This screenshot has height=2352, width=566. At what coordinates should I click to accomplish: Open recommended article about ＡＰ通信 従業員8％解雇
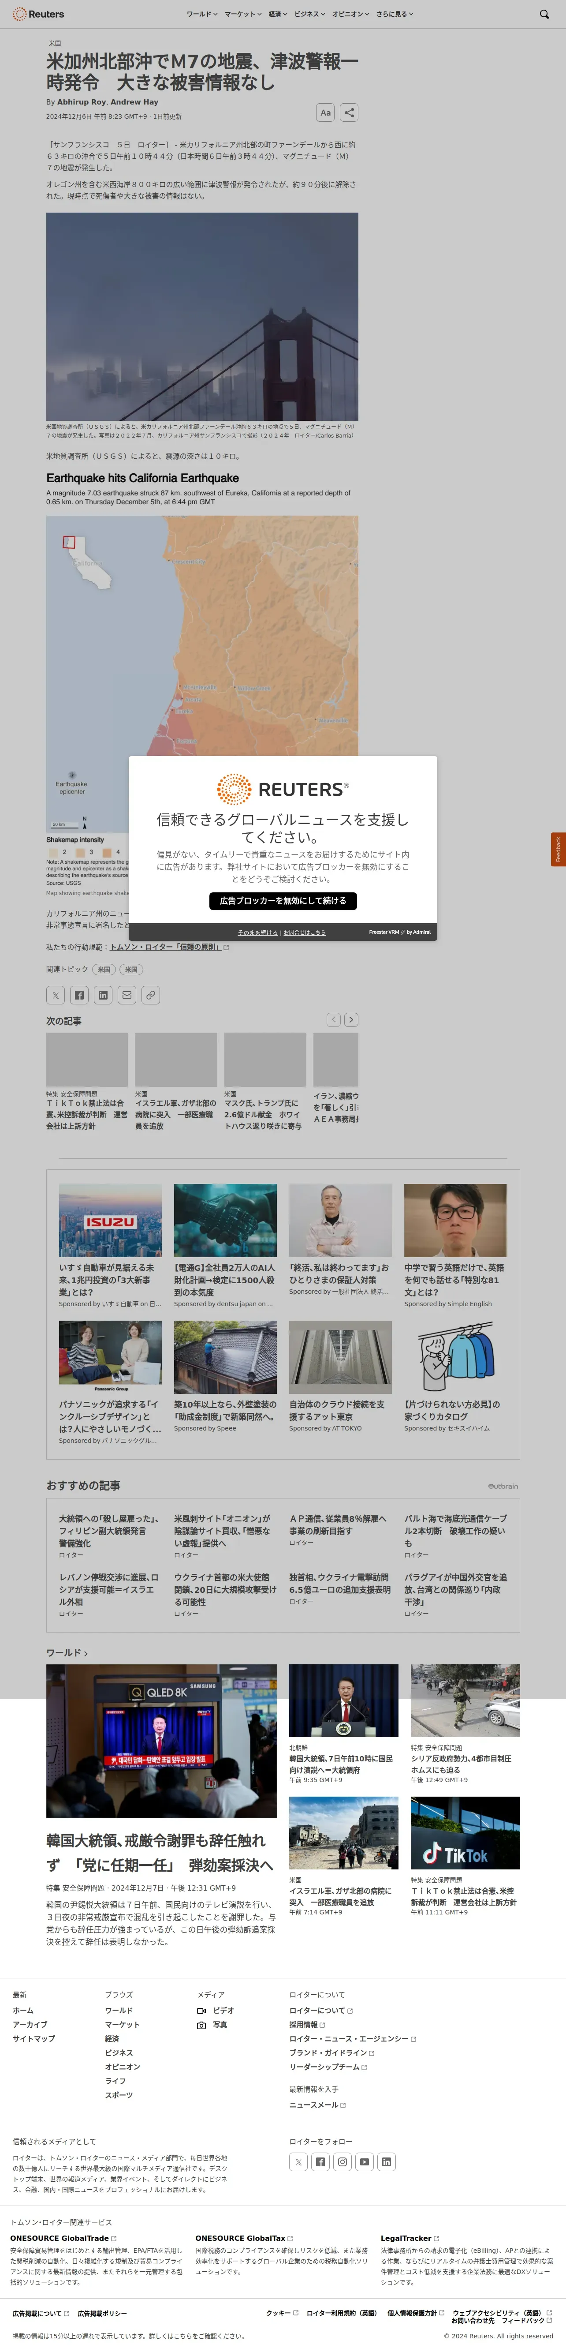point(339,1525)
